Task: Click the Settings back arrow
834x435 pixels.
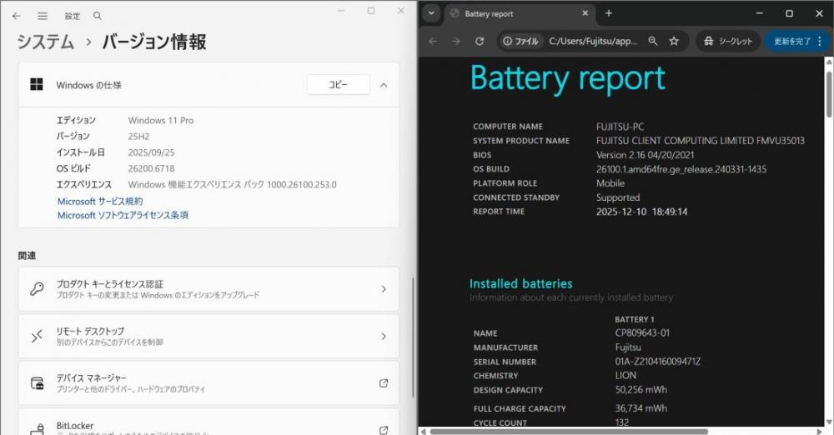Action: [x=16, y=16]
